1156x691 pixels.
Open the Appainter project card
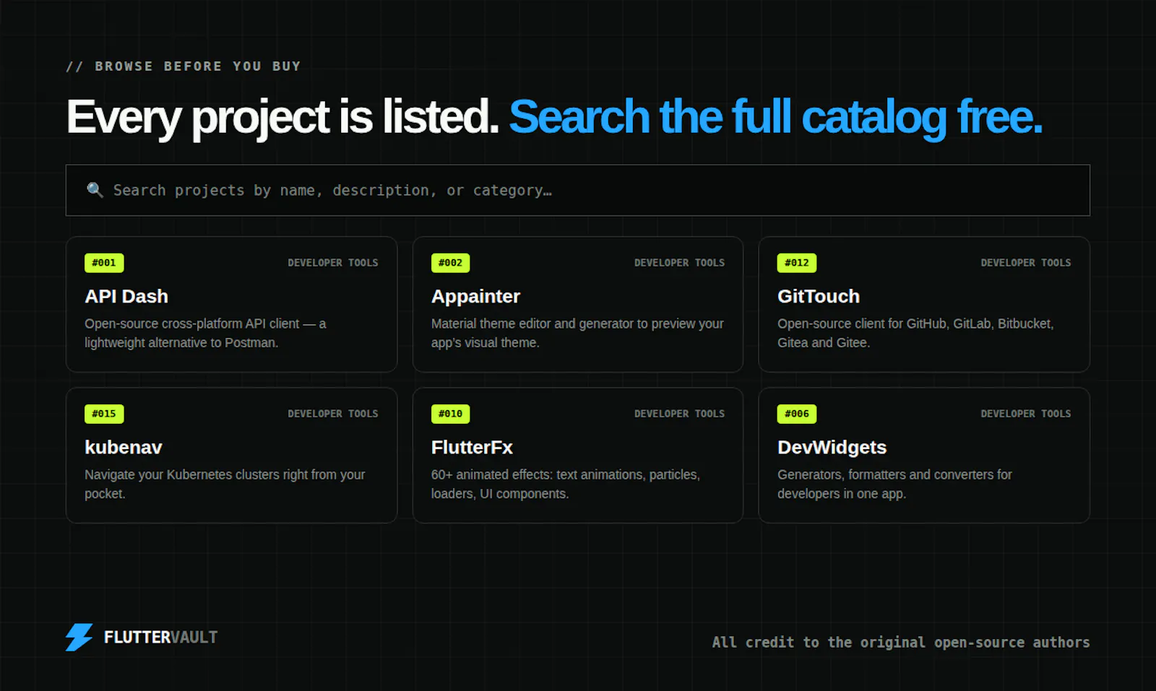(577, 304)
